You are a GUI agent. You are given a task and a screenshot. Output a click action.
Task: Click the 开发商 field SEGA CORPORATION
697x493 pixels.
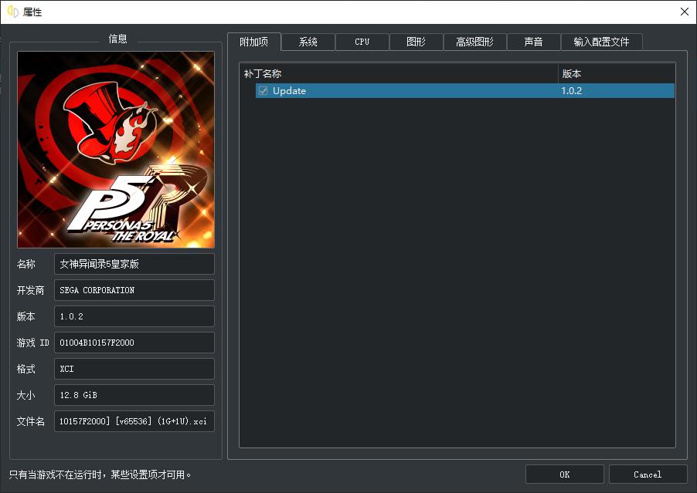pyautogui.click(x=134, y=290)
